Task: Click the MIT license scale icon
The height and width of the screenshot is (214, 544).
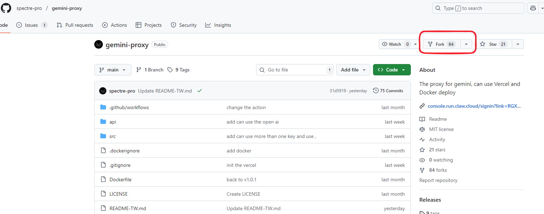Action: pos(422,129)
